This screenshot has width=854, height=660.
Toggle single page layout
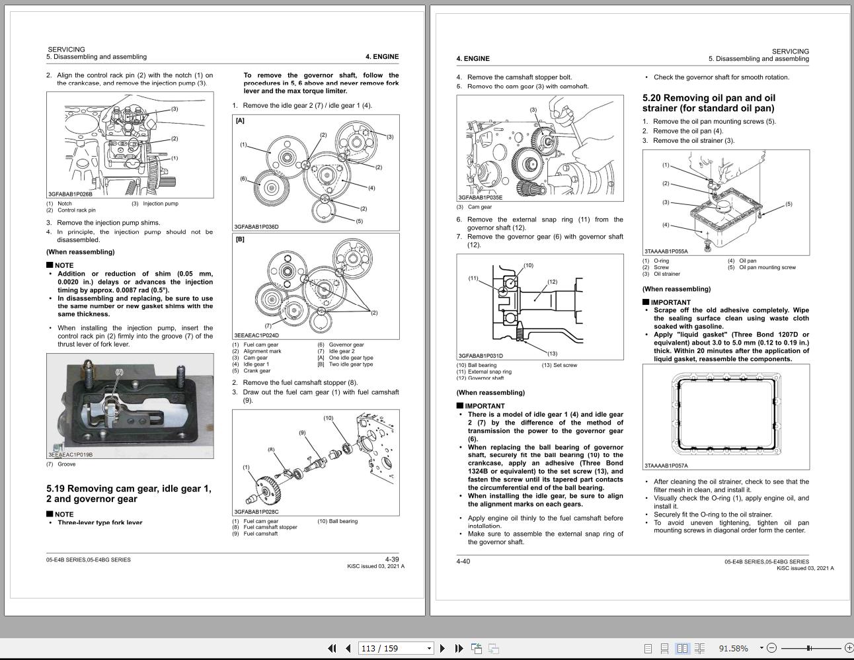[x=648, y=647]
